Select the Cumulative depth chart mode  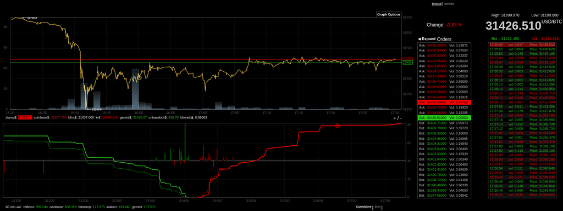(363, 207)
